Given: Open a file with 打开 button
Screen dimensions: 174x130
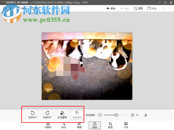Looking at the screenshot, I should coord(8,8).
